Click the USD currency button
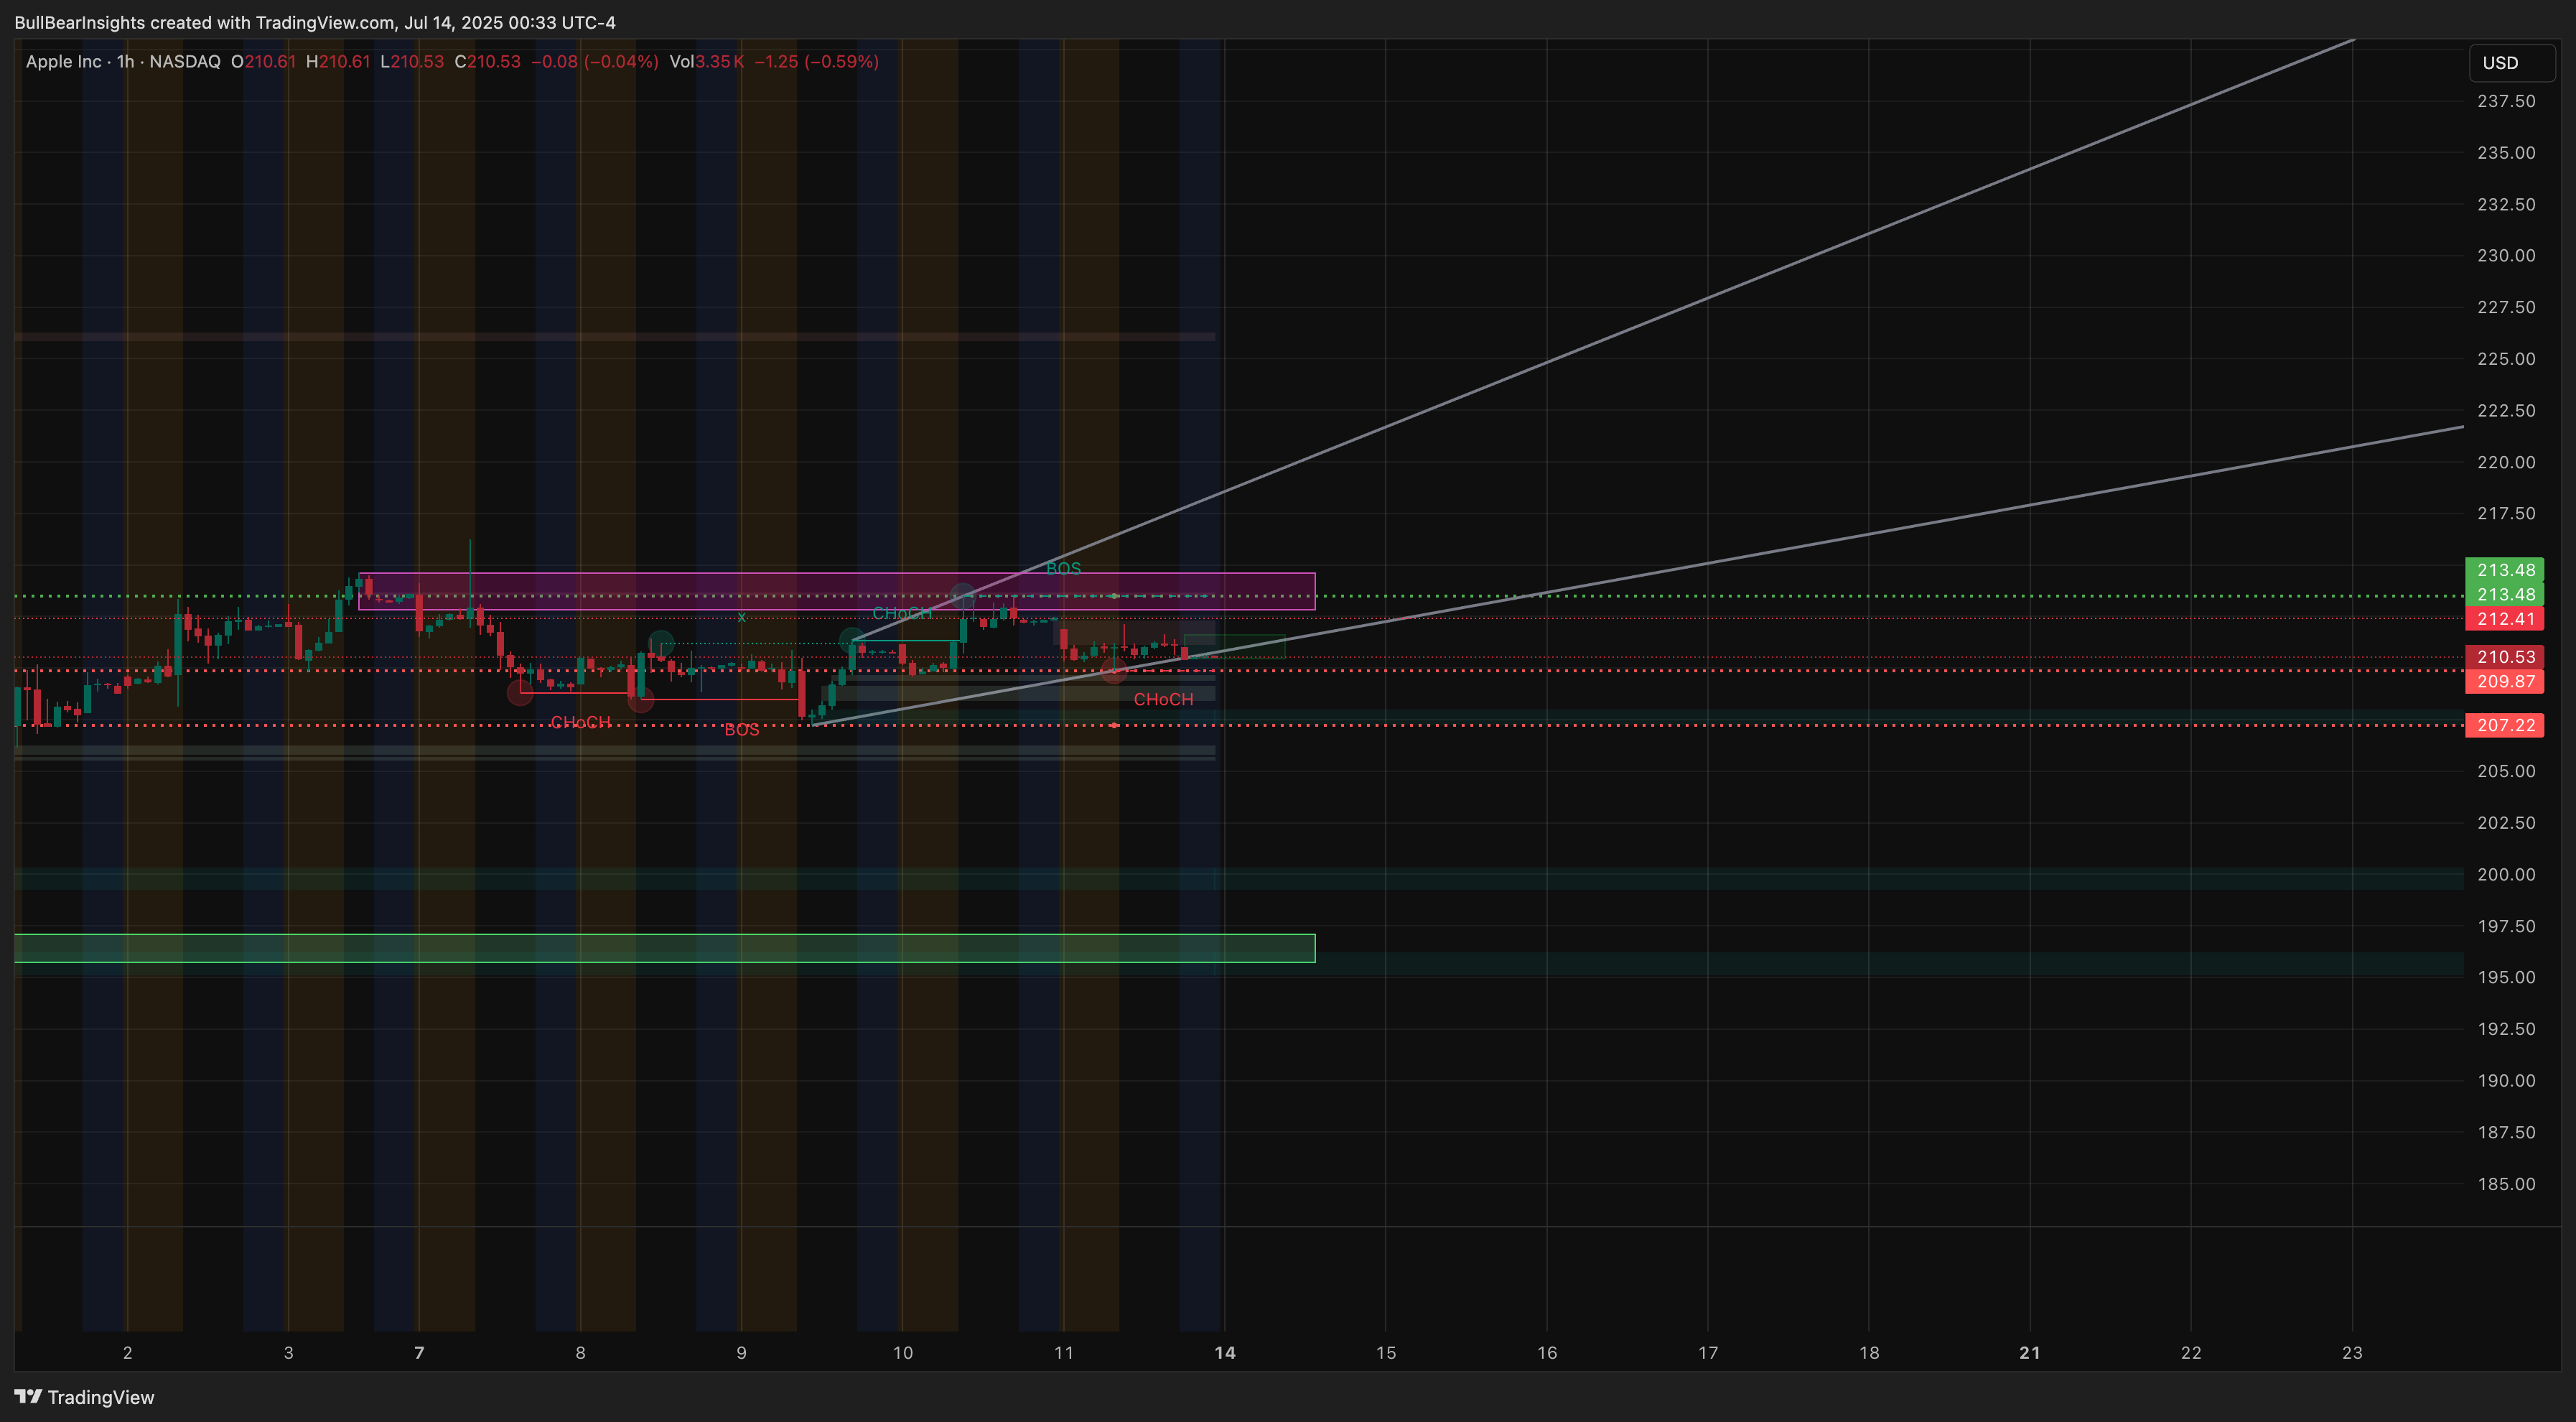2576x1422 pixels. 2511,63
